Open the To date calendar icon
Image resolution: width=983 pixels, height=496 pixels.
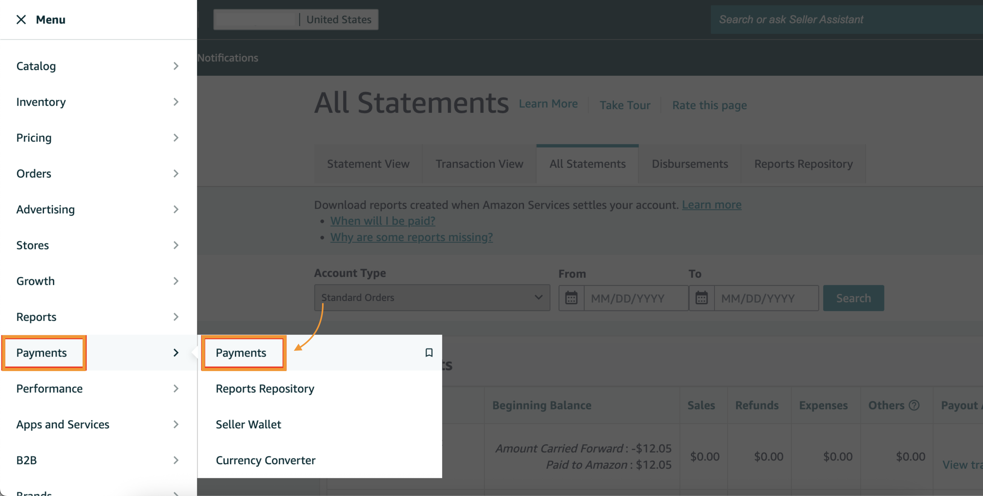tap(701, 298)
